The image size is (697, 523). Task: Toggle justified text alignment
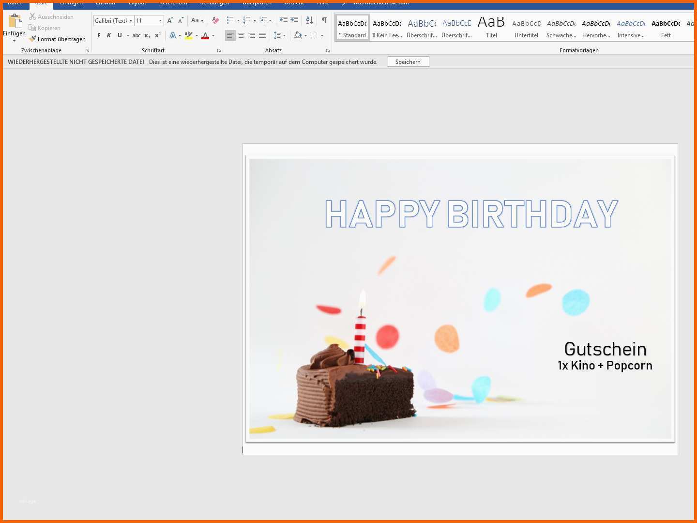click(x=263, y=35)
